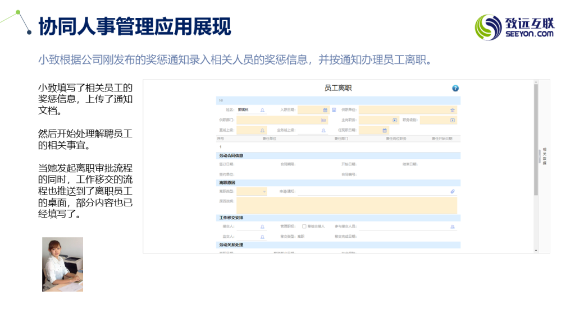This screenshot has width=575, height=323.
Task: Click the person picker icon for 监交人
Action: click(262, 237)
